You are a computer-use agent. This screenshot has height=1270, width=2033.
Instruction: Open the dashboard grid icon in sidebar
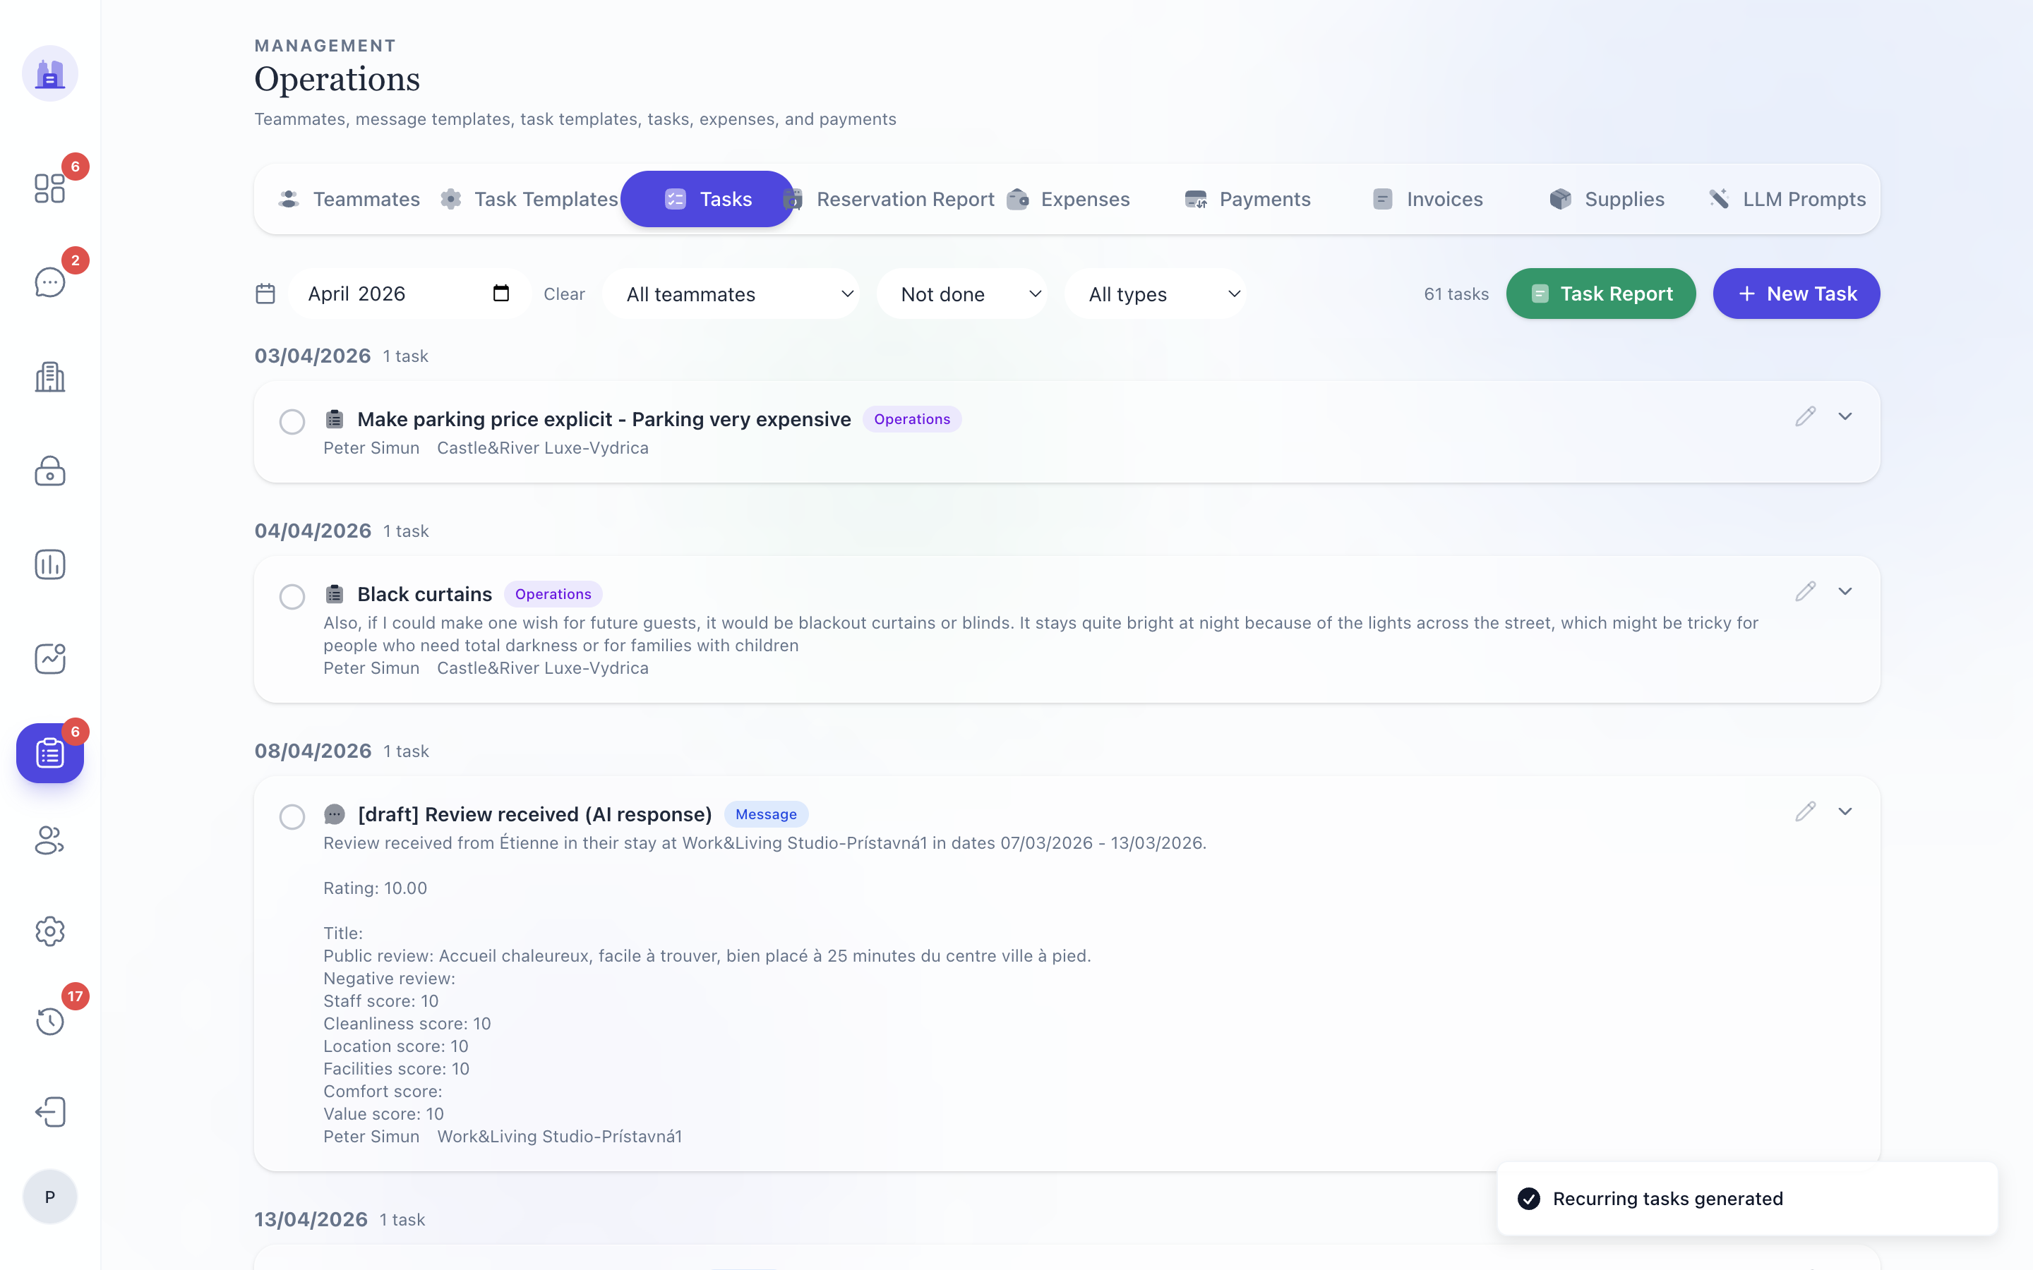point(49,188)
